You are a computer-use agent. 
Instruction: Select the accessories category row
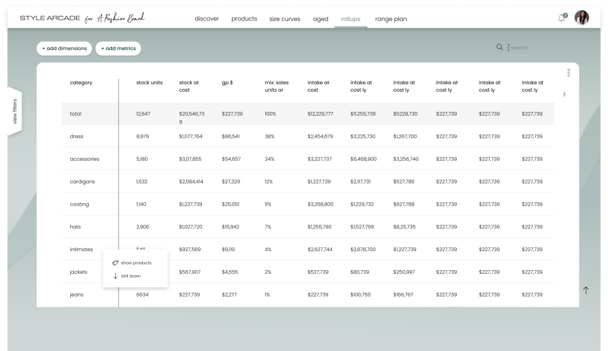[84, 159]
